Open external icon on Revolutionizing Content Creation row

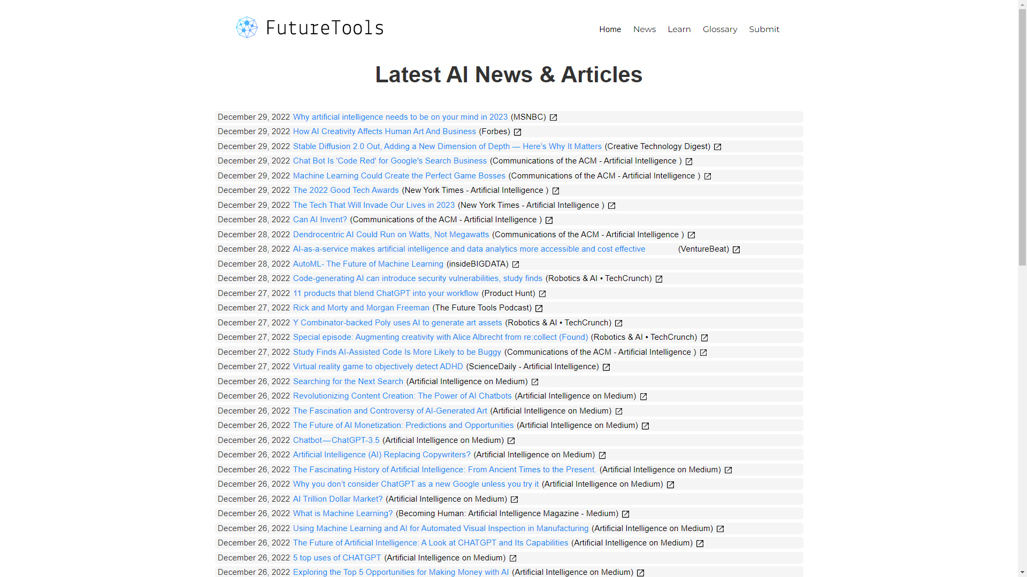(x=644, y=396)
